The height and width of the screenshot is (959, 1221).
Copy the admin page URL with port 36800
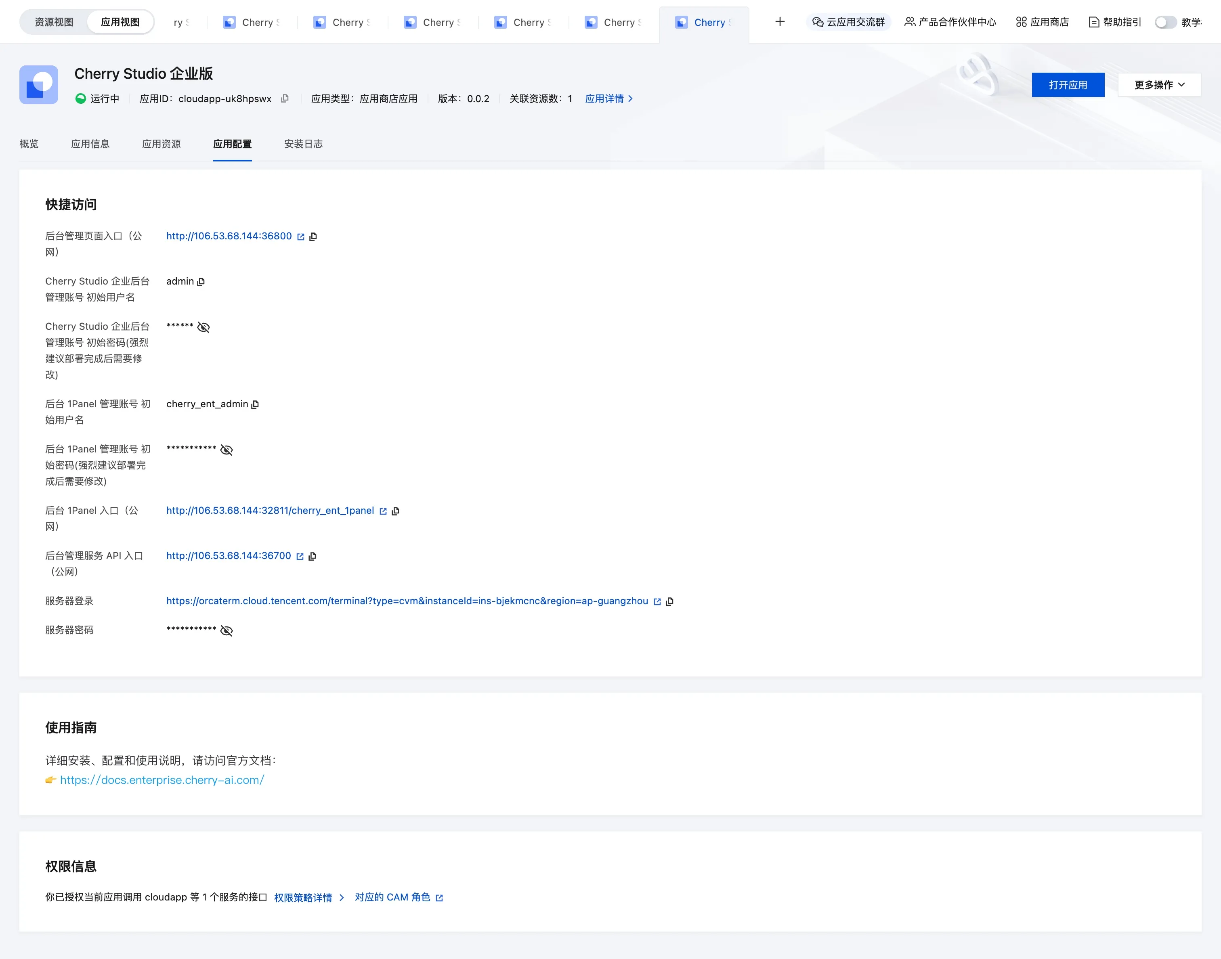[313, 237]
